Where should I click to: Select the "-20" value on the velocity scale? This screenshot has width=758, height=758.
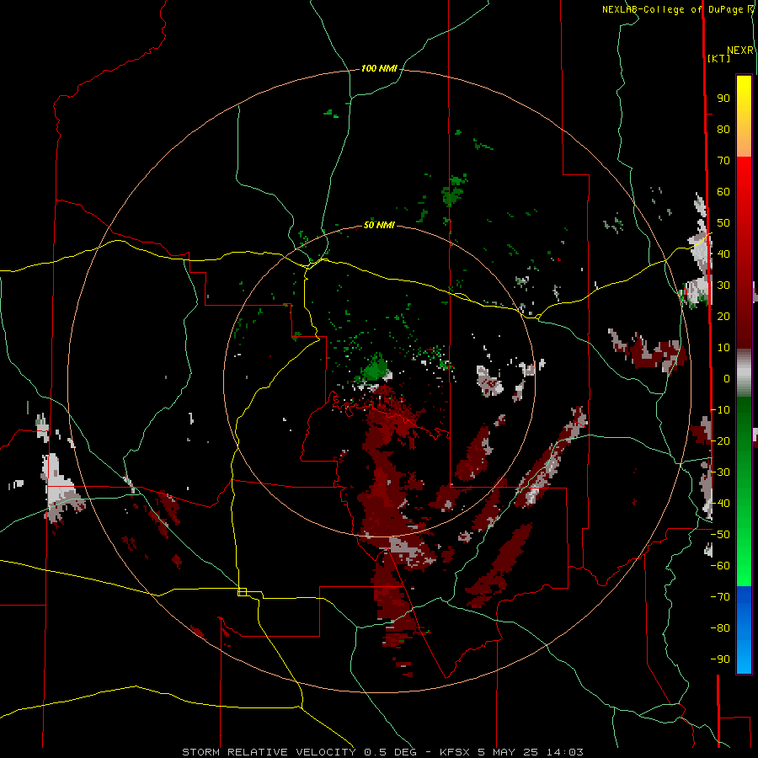(720, 441)
